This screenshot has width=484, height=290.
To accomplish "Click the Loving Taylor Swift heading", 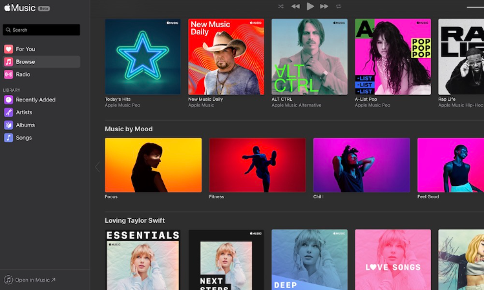I will coord(135,221).
